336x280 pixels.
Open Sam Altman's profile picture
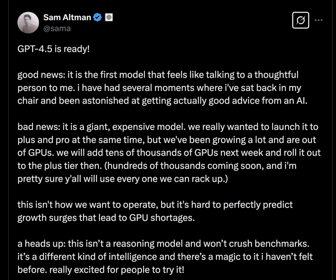pos(28,23)
